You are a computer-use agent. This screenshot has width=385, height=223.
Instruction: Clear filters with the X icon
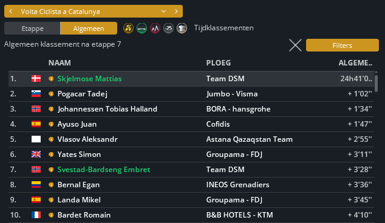tap(295, 45)
